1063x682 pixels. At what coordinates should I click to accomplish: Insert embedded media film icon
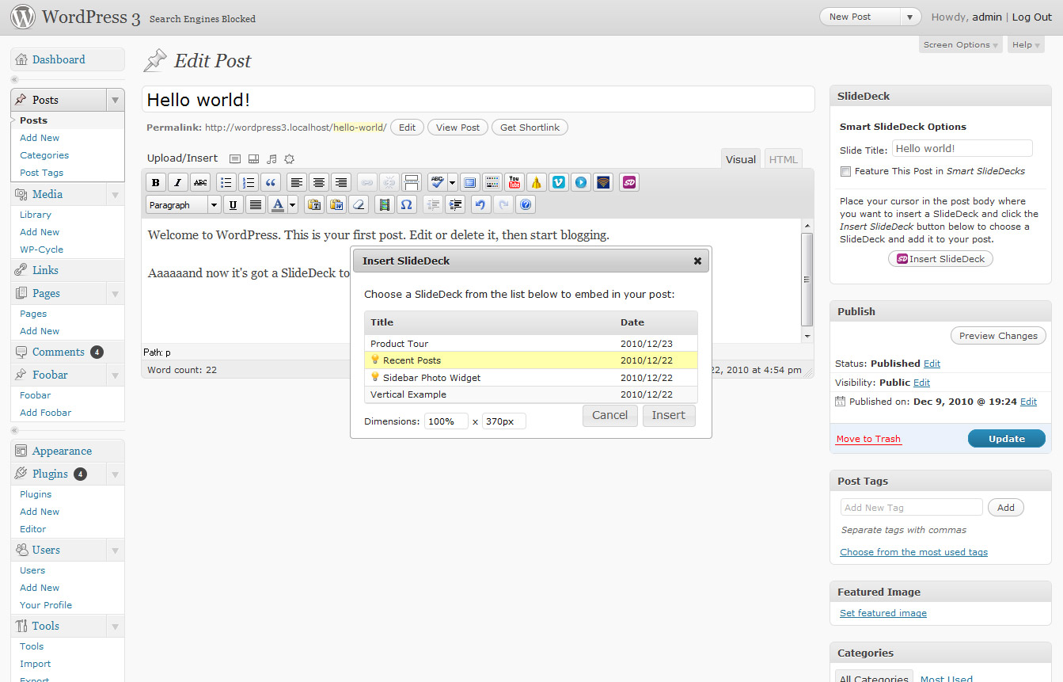pyautogui.click(x=384, y=205)
